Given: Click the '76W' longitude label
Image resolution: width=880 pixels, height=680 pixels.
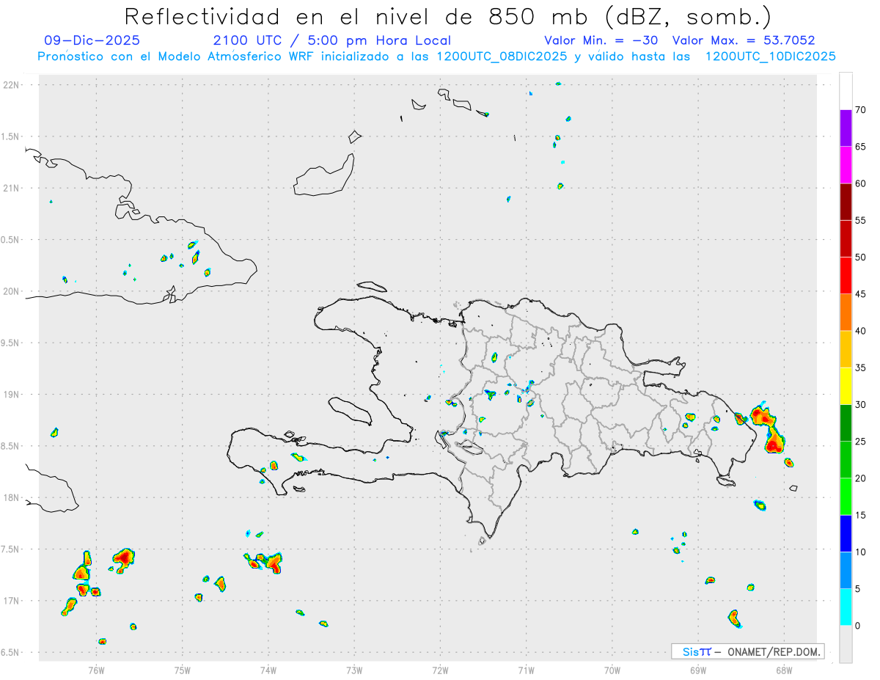Looking at the screenshot, I should click(x=96, y=670).
